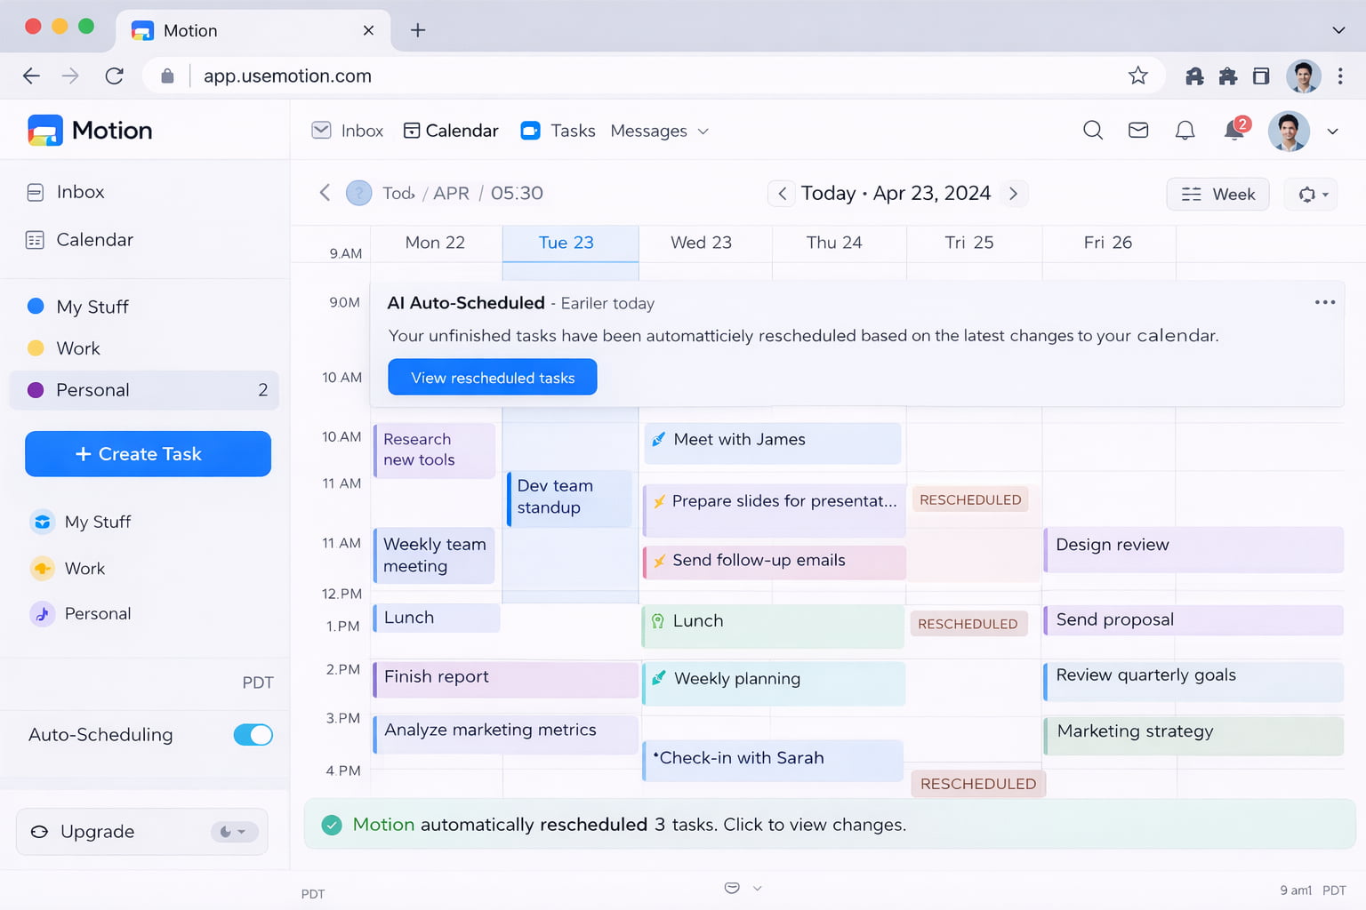
Task: Click the notification bell with red badge
Action: point(1234,130)
